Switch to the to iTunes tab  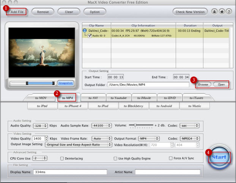(196, 98)
